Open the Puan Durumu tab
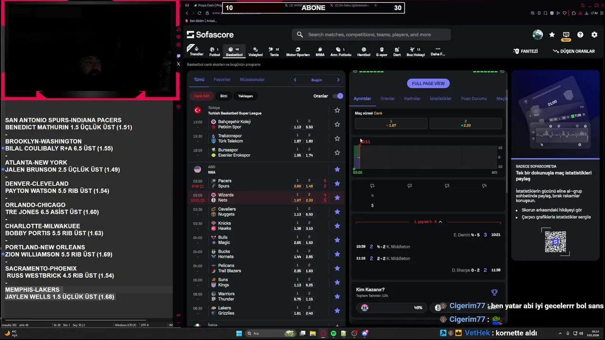This screenshot has height=340, width=605. click(x=474, y=99)
